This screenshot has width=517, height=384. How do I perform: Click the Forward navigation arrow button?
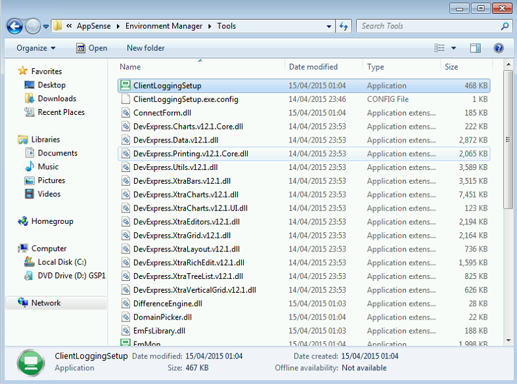(33, 26)
